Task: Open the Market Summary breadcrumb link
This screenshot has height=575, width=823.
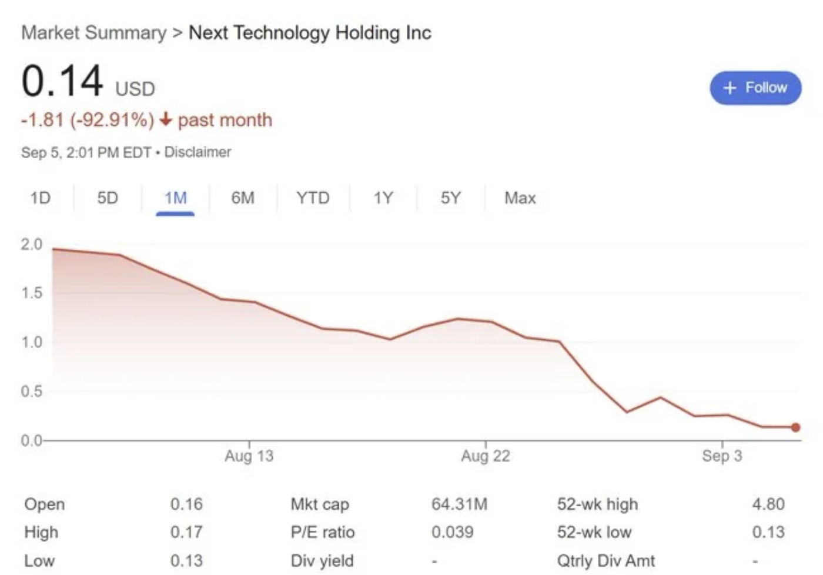Action: pos(94,33)
